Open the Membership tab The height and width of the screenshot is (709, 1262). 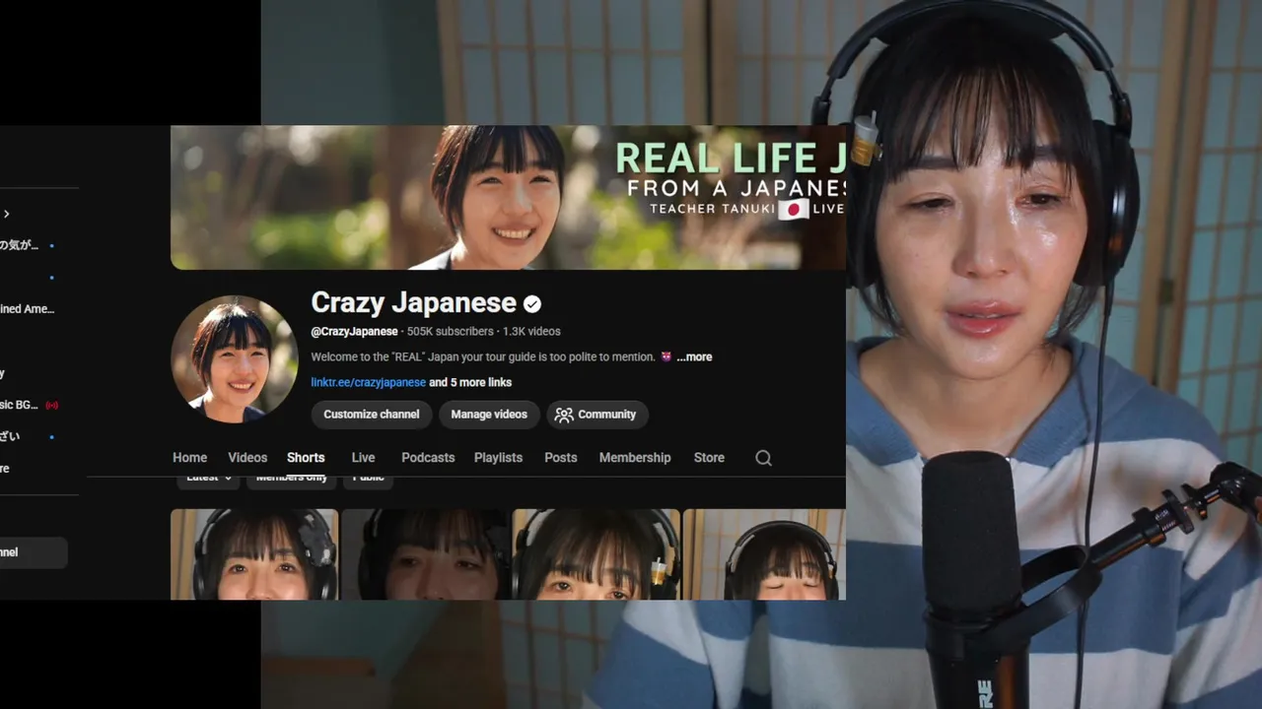coord(635,458)
